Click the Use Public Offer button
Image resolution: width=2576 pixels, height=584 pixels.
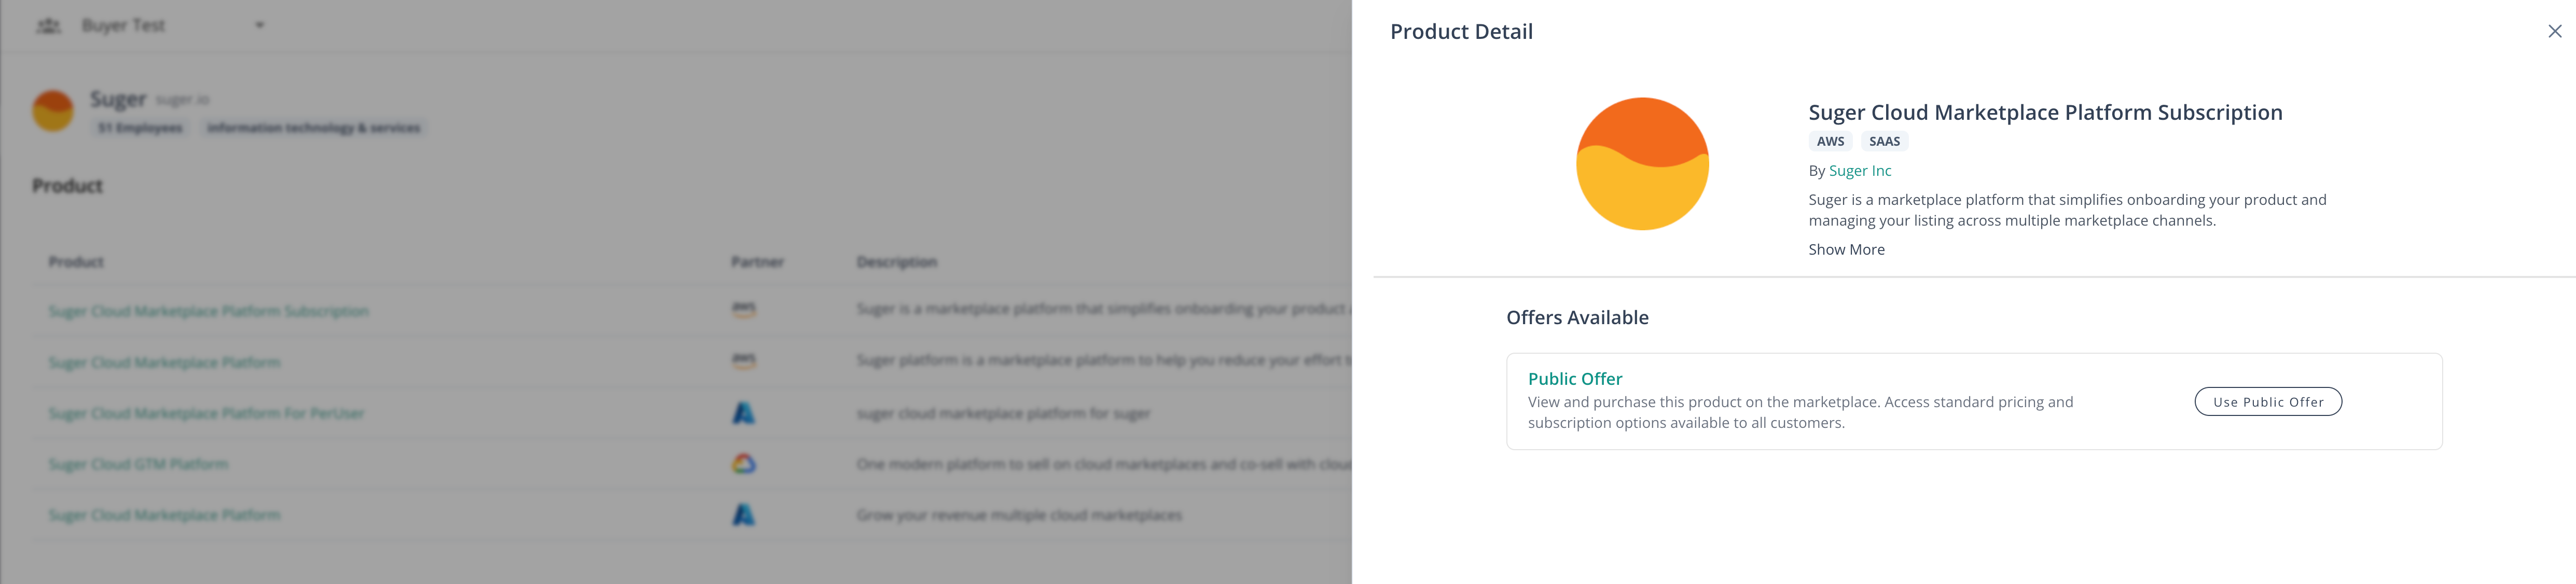pos(2267,401)
